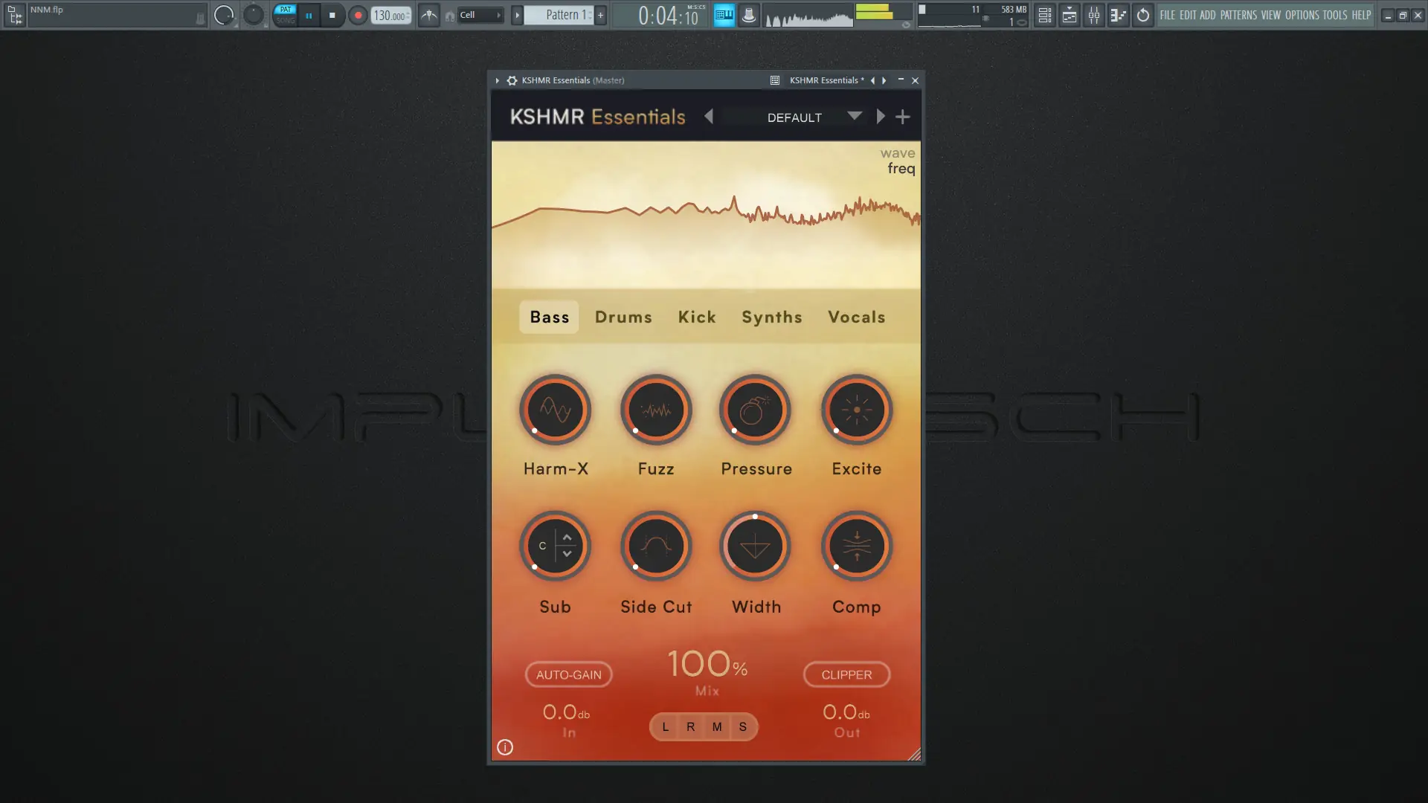The image size is (1428, 803).
Task: Browse to the next preset with the right arrow
Action: click(x=881, y=117)
